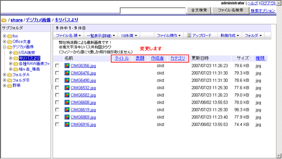Expand the フォルダA folder node
Screen dimensions: 282x159
5,75
